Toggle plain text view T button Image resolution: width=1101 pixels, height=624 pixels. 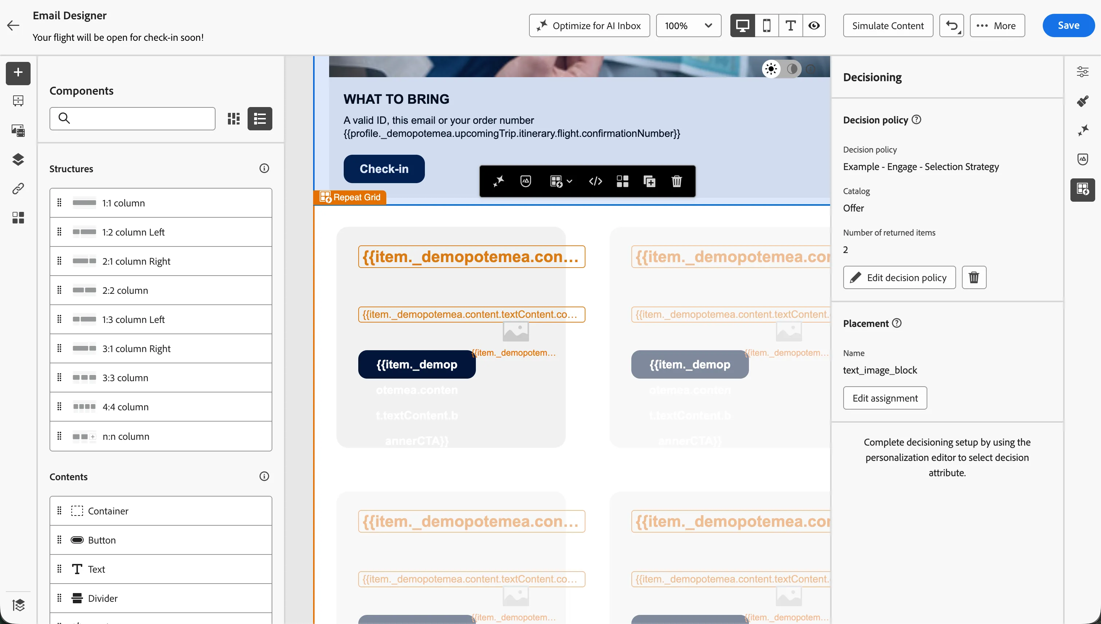pyautogui.click(x=791, y=26)
